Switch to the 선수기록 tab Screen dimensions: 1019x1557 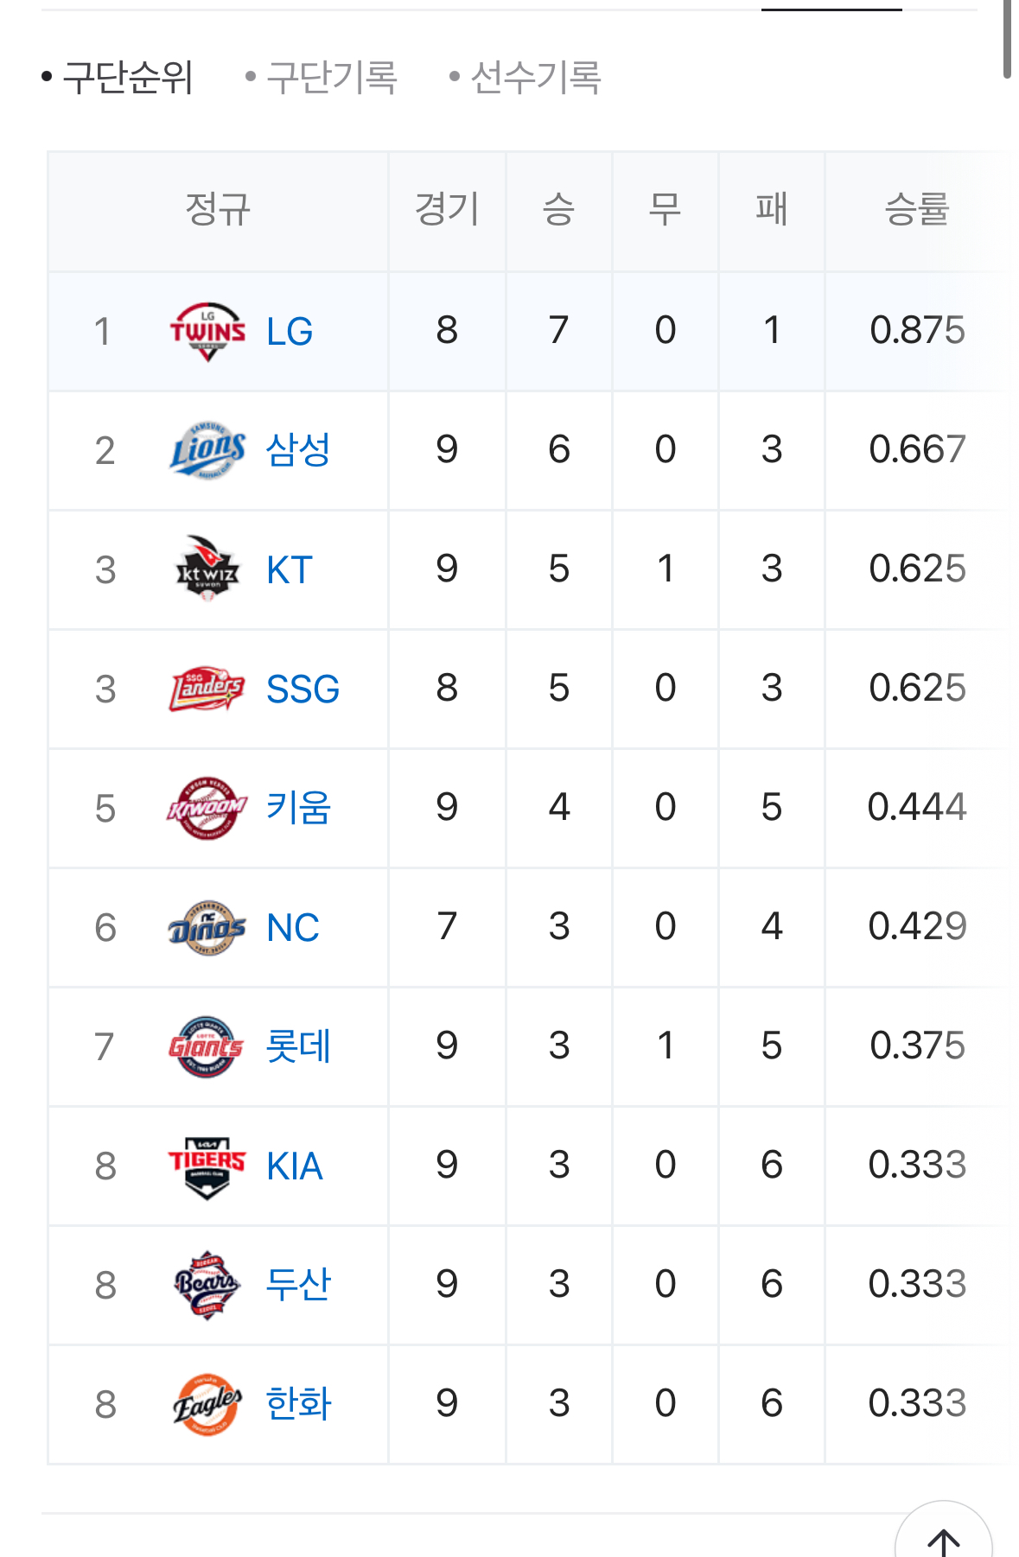point(536,78)
